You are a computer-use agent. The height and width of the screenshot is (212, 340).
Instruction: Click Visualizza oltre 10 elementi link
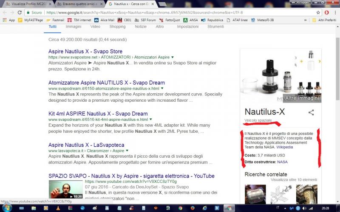(294, 180)
